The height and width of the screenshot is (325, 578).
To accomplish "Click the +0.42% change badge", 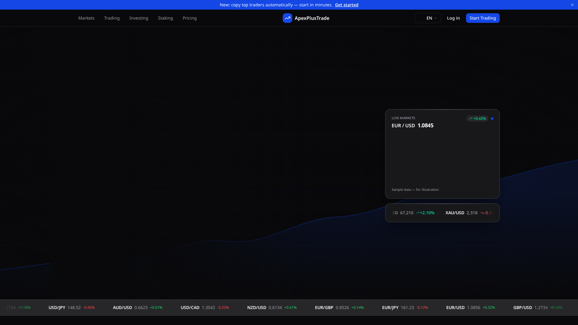I will pos(477,119).
